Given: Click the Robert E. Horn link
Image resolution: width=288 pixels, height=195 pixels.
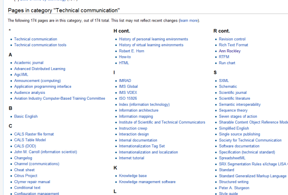Looking at the screenshot, I should click(x=132, y=51).
